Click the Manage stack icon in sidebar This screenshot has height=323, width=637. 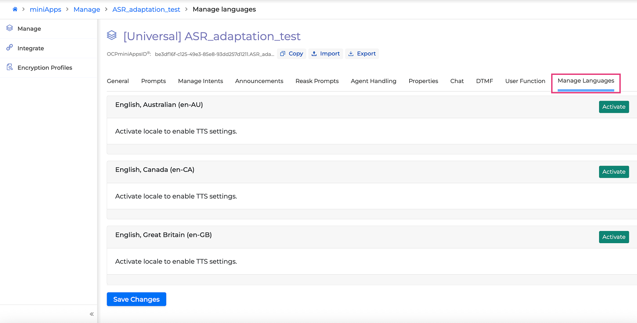pos(9,28)
